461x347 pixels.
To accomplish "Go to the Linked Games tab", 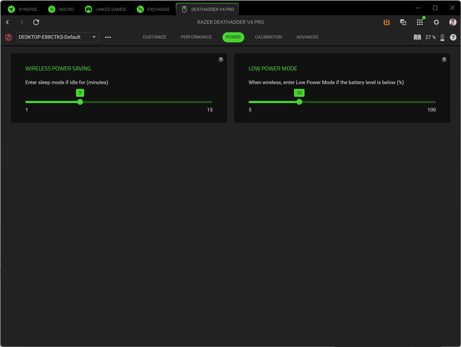I will [x=106, y=9].
